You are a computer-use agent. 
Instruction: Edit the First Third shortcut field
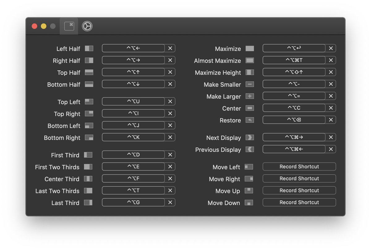coord(134,155)
